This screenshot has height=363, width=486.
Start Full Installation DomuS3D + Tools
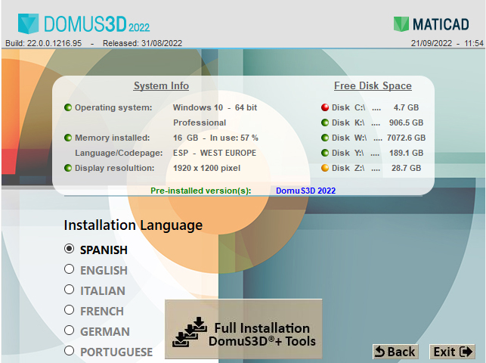click(x=243, y=329)
